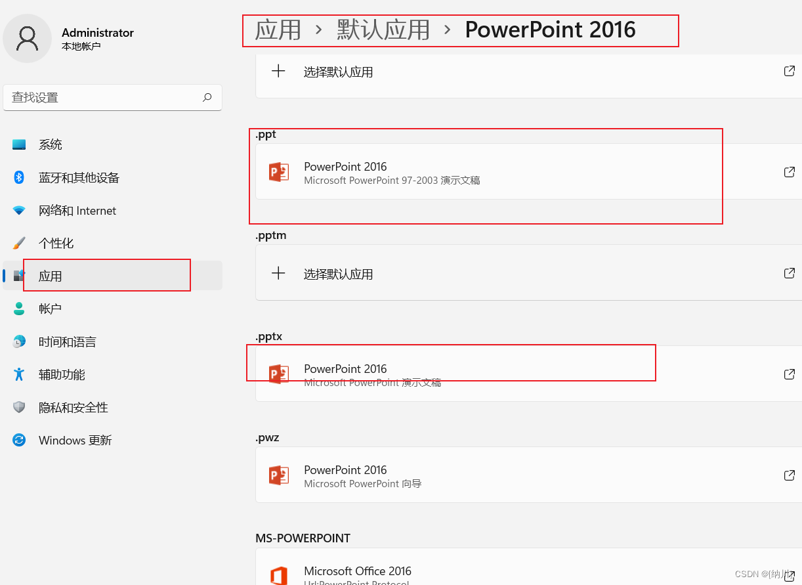
Task: Navigate to 默认应用 breadcrumb
Action: click(383, 30)
